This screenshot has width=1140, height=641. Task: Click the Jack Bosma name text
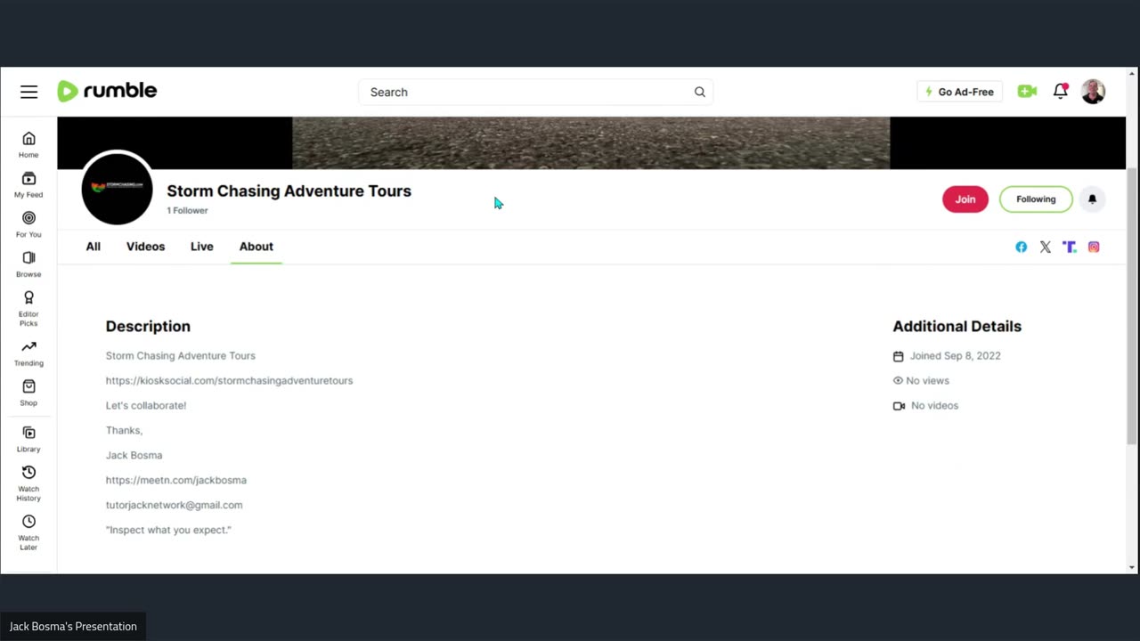pos(134,455)
